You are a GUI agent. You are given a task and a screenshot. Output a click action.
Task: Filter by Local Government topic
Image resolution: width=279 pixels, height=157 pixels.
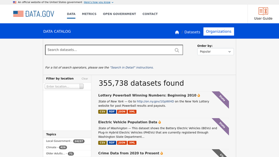65,141
